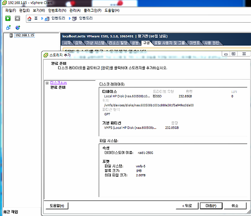Switch to the 가상 시스템 tab
The image size is (251, 216).
[x=95, y=43]
